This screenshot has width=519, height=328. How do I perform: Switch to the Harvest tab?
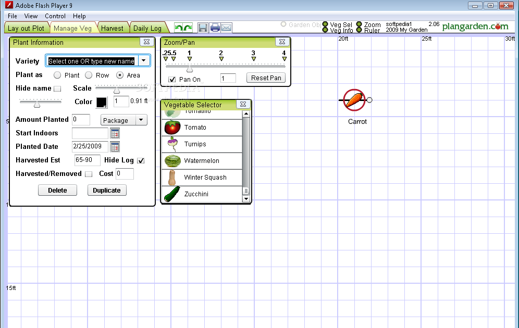coord(113,28)
